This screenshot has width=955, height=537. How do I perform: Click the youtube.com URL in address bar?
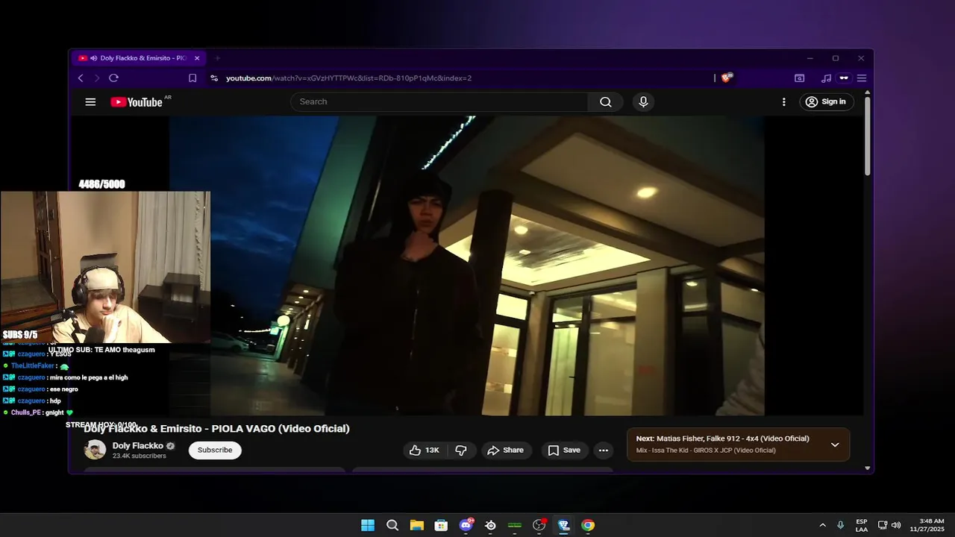(x=348, y=78)
